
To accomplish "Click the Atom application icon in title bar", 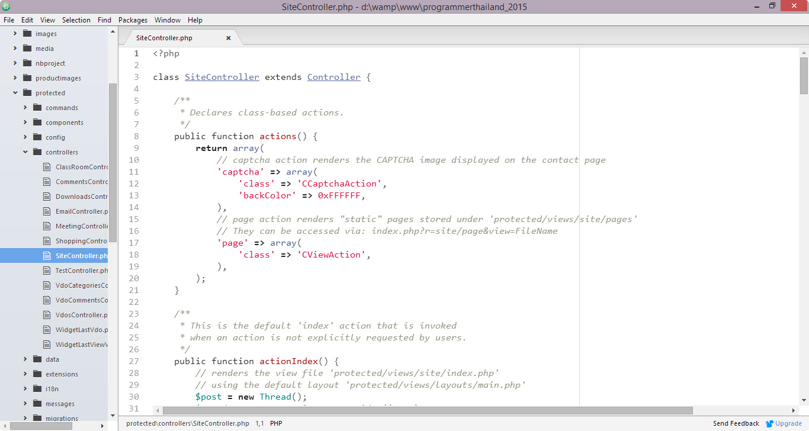I will click(x=6, y=7).
